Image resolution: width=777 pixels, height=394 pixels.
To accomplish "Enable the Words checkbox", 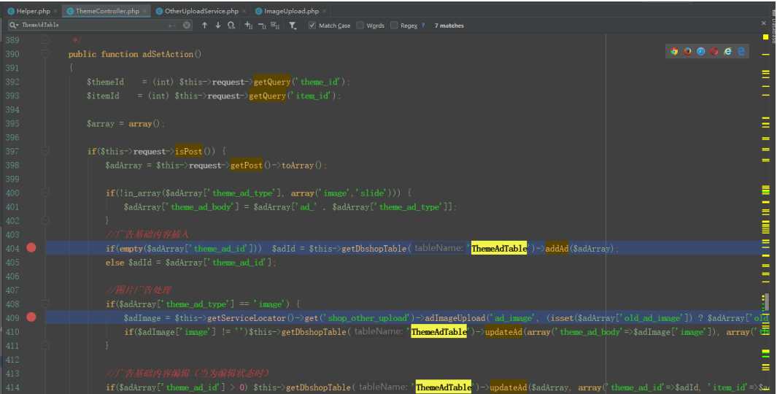I will (360, 26).
